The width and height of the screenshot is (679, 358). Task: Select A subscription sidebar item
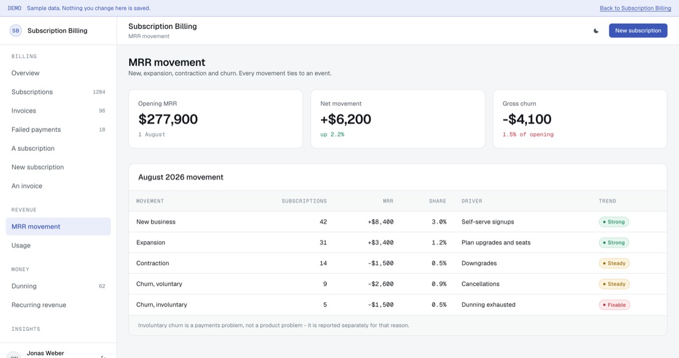(x=58, y=148)
